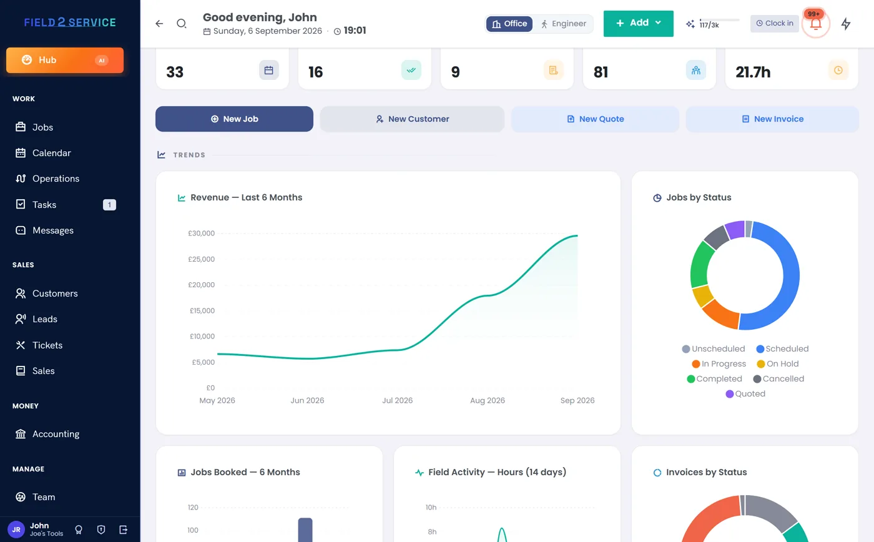Toggle Unscheduled in Jobs by Status legend
This screenshot has width=874, height=542.
point(714,349)
